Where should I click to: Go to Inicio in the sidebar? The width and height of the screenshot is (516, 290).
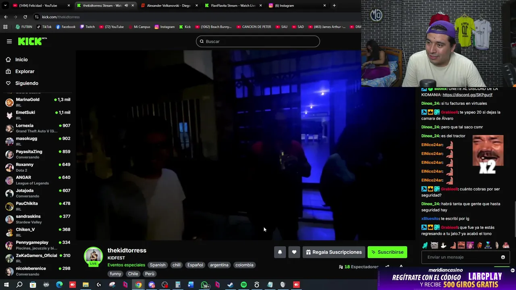point(21,60)
